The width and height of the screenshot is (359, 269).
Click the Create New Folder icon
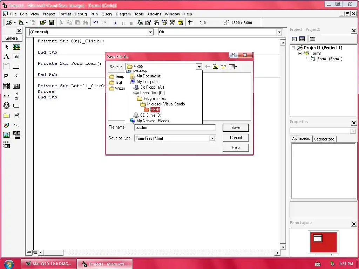(223, 67)
